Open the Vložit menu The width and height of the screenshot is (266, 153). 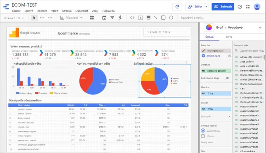click(x=55, y=11)
